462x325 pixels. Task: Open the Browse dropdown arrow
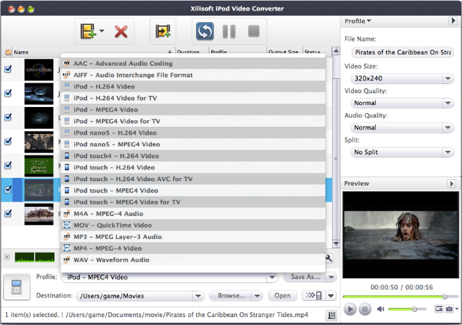click(x=257, y=296)
